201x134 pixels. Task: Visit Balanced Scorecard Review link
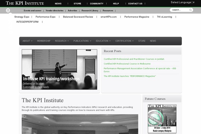pos(78,17)
